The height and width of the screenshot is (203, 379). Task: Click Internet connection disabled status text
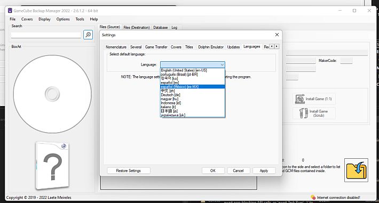point(338,198)
